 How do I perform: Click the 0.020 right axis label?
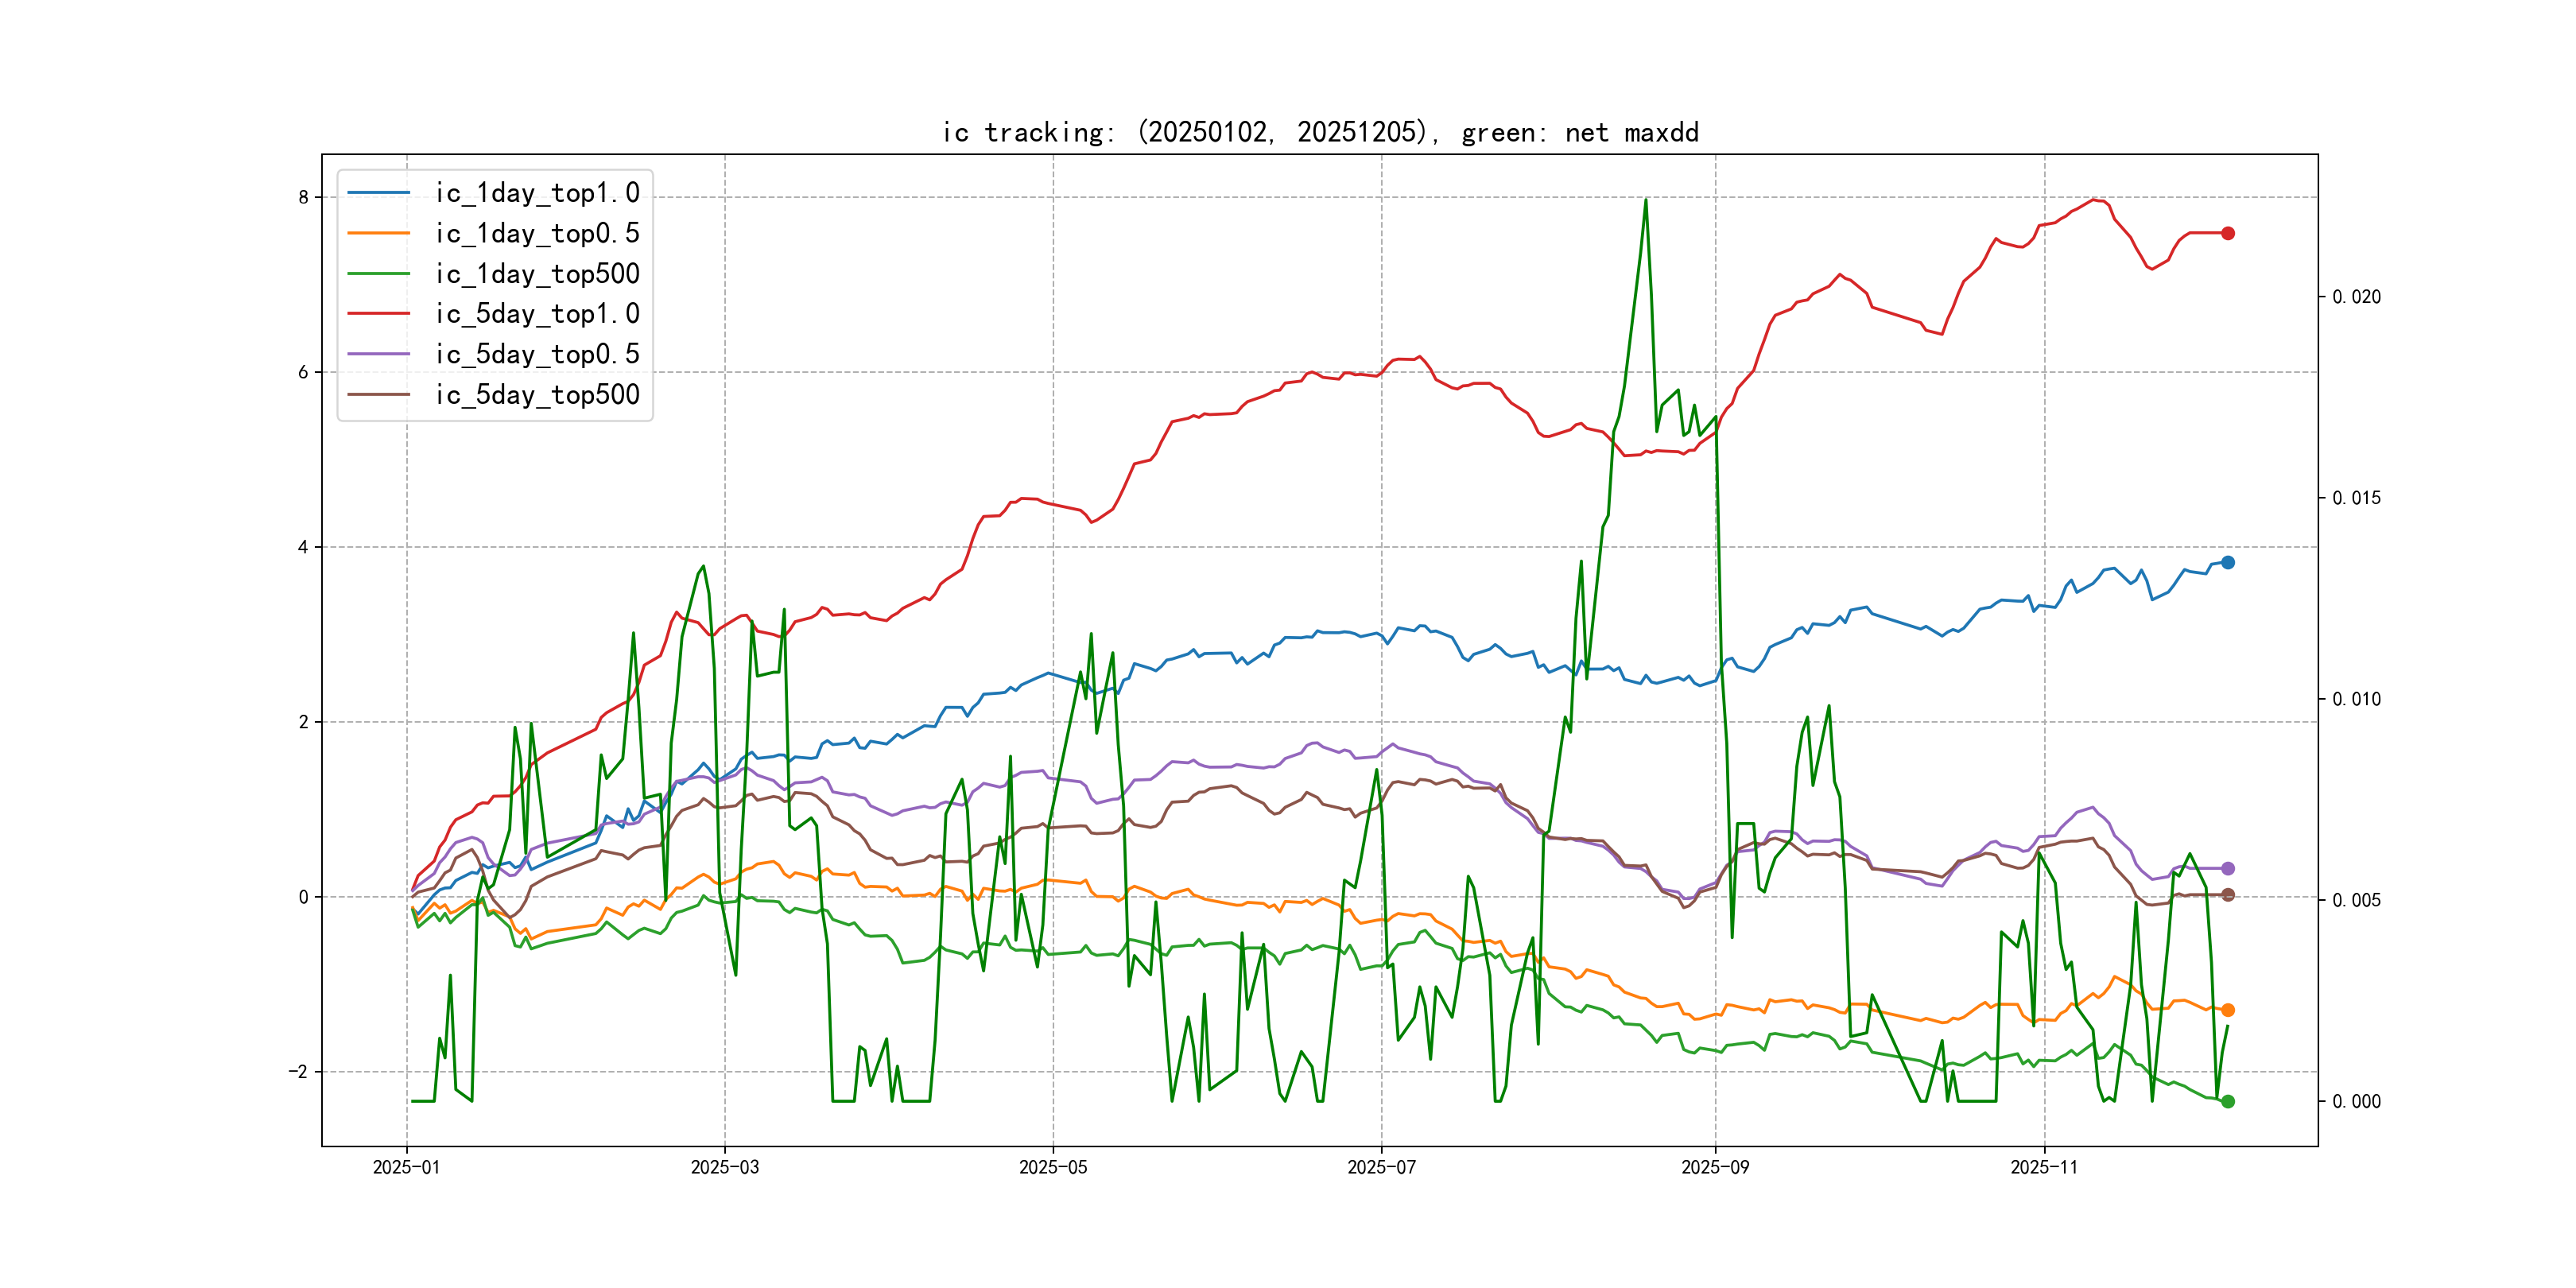pos(2356,297)
